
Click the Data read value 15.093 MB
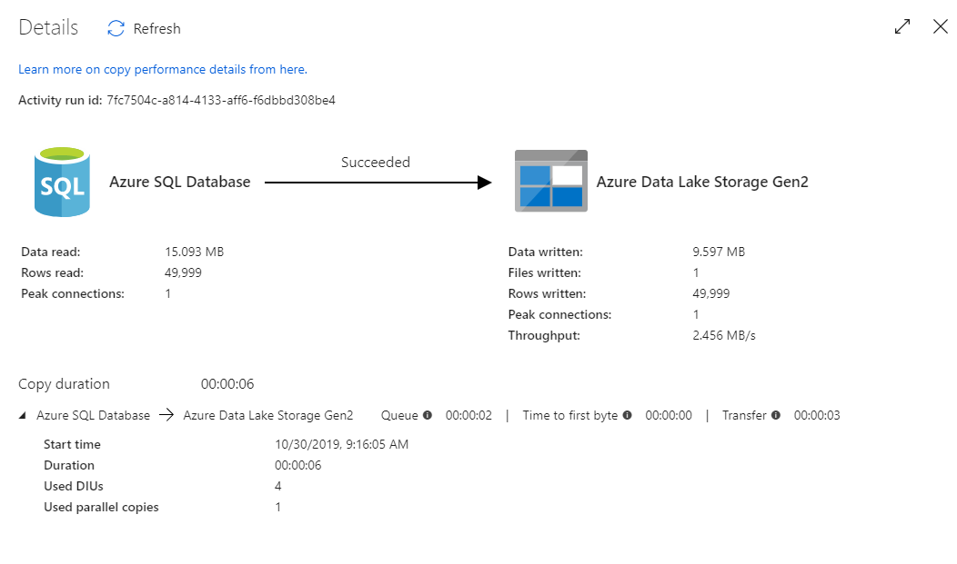point(194,252)
